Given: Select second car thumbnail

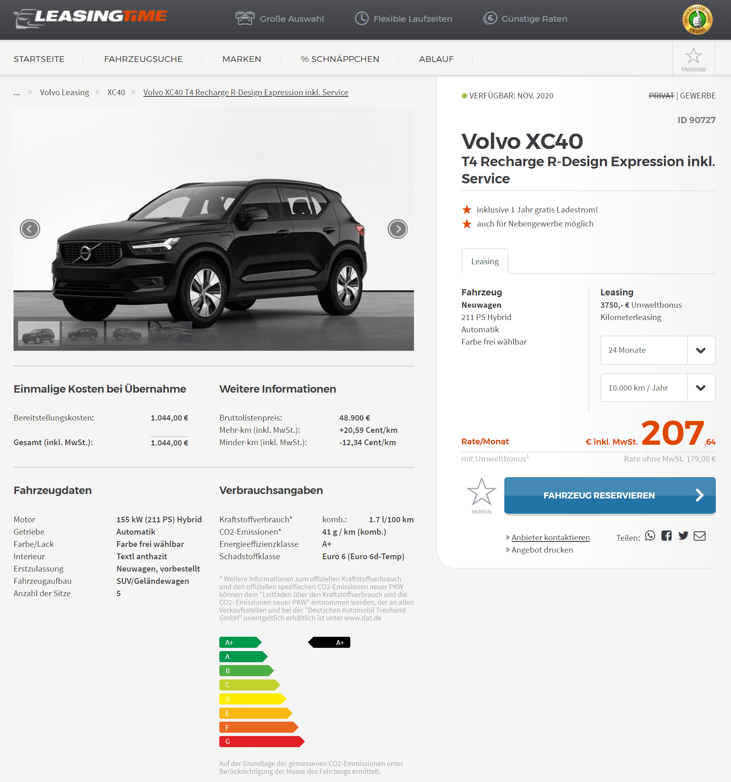Looking at the screenshot, I should (83, 333).
